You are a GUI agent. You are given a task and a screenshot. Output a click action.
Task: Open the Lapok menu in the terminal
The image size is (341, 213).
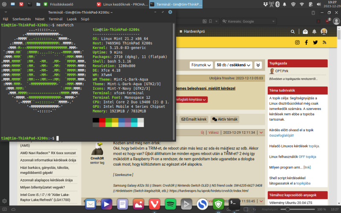click(72, 19)
